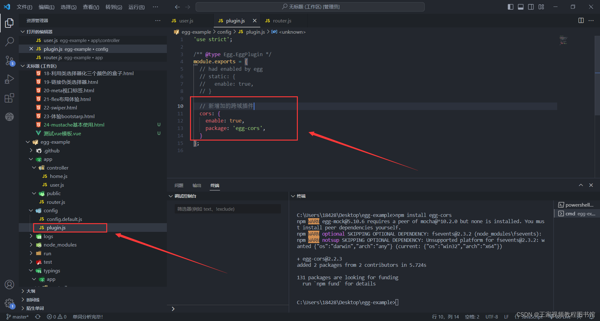The height and width of the screenshot is (321, 600).
Task: Expand the logs folder
Action: 93,237
